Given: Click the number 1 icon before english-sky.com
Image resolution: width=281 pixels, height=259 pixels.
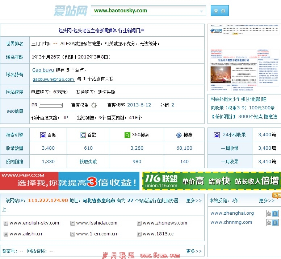Looking at the screenshot, I should [6, 223].
